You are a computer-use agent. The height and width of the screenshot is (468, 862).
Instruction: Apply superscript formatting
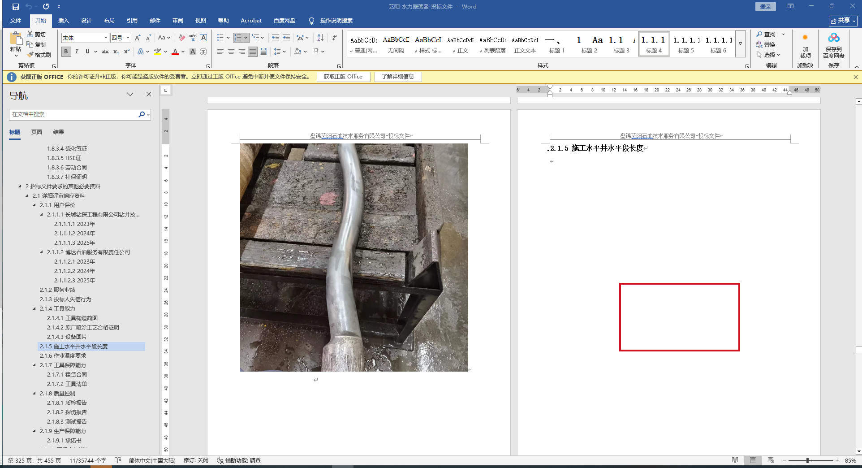pyautogui.click(x=127, y=52)
